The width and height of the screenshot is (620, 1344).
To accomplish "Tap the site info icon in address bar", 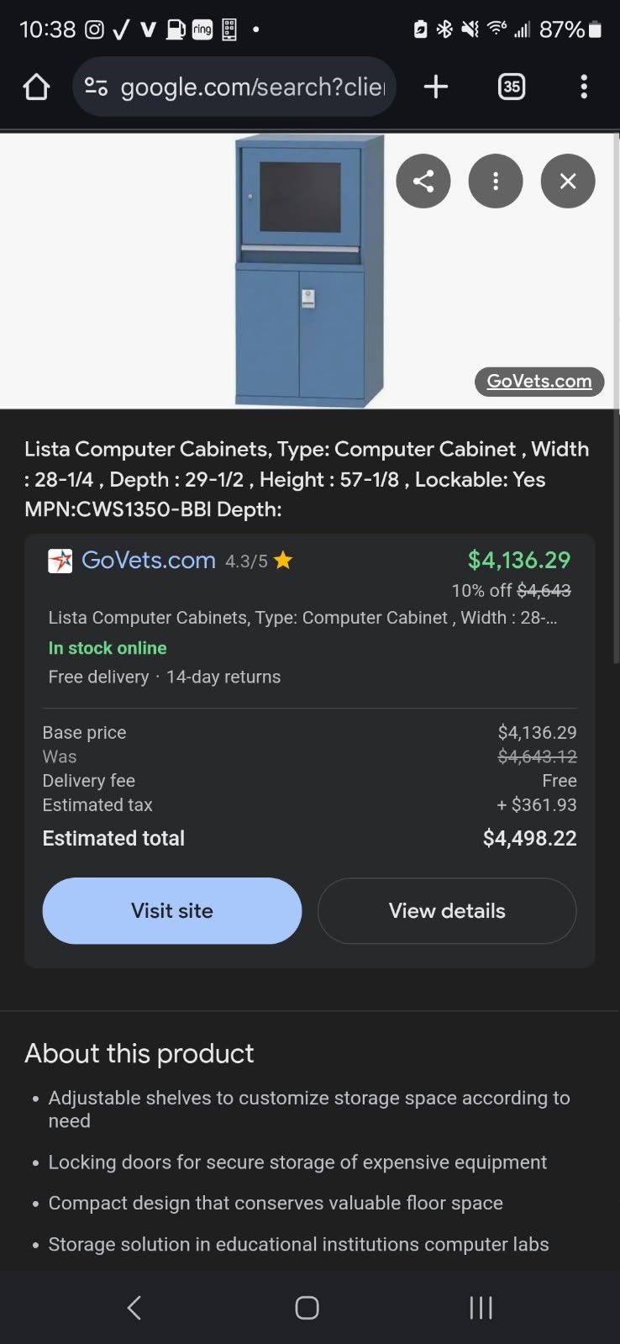I will coord(97,87).
